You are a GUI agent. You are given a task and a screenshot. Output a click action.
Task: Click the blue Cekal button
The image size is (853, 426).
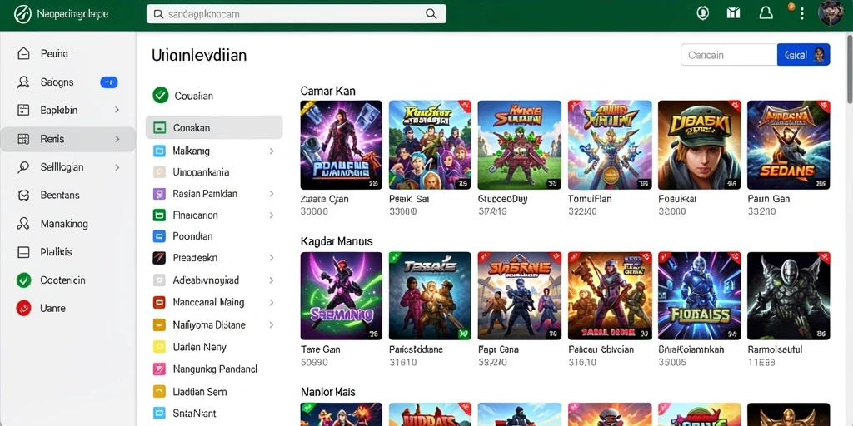click(x=804, y=54)
